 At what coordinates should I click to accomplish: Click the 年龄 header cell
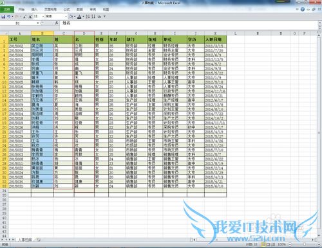(x=117, y=39)
